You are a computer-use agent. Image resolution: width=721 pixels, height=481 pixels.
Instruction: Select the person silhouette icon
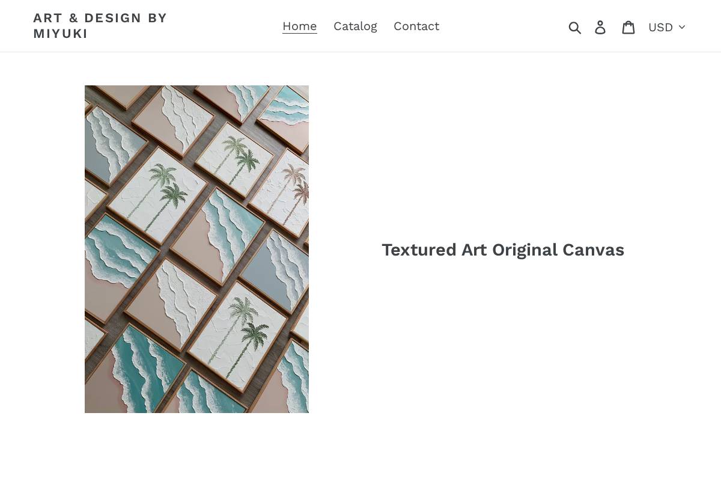coord(601,26)
